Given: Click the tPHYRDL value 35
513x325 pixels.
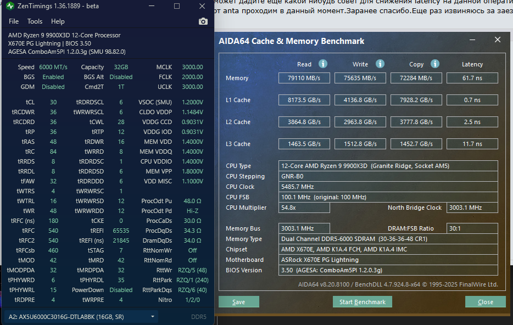Looking at the screenshot, I should point(121,280).
